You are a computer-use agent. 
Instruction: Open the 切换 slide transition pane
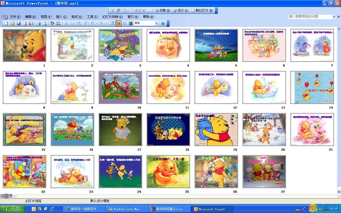coord(162,10)
